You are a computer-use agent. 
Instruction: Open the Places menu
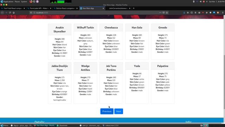pos(17,1)
